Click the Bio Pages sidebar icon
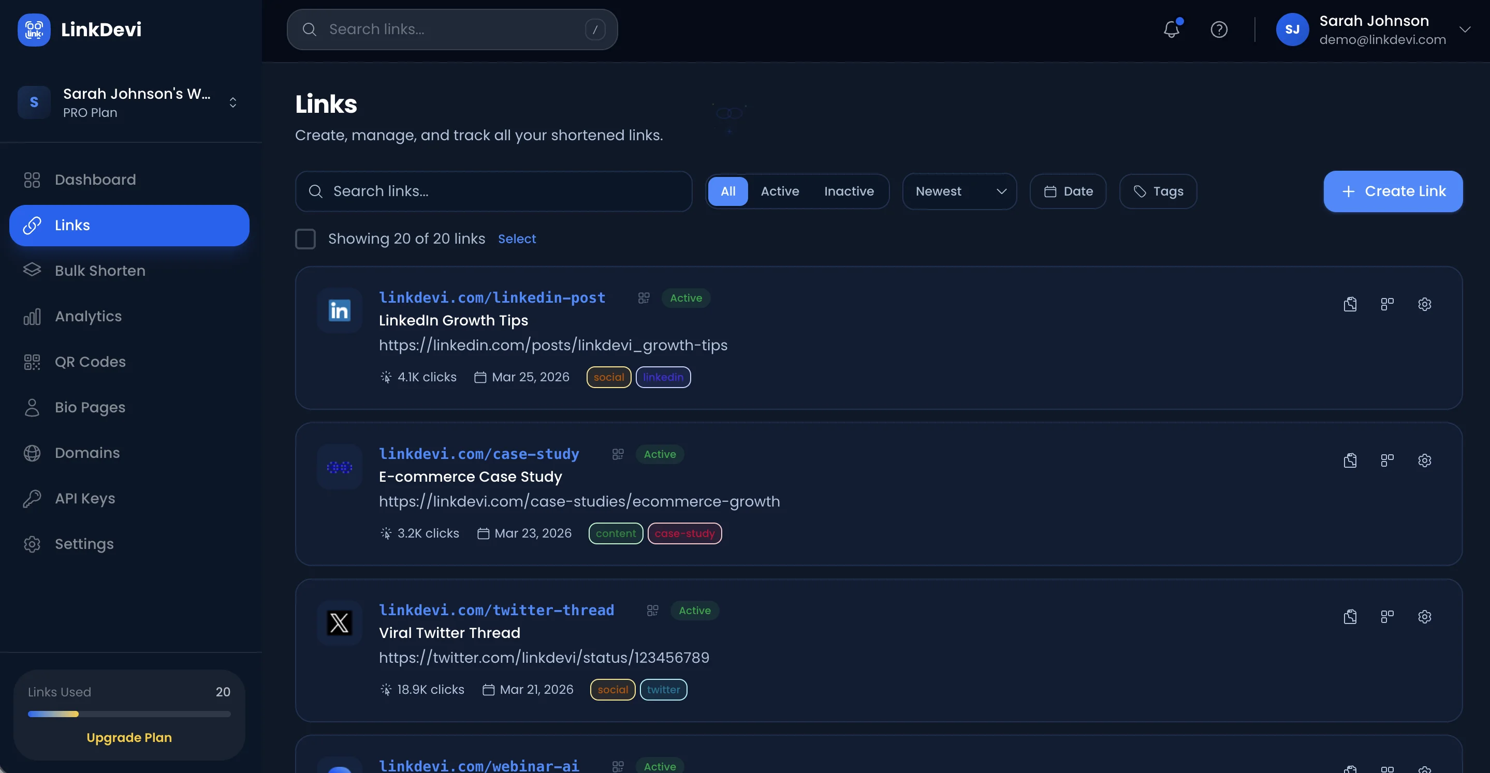This screenshot has width=1490, height=773. point(32,407)
